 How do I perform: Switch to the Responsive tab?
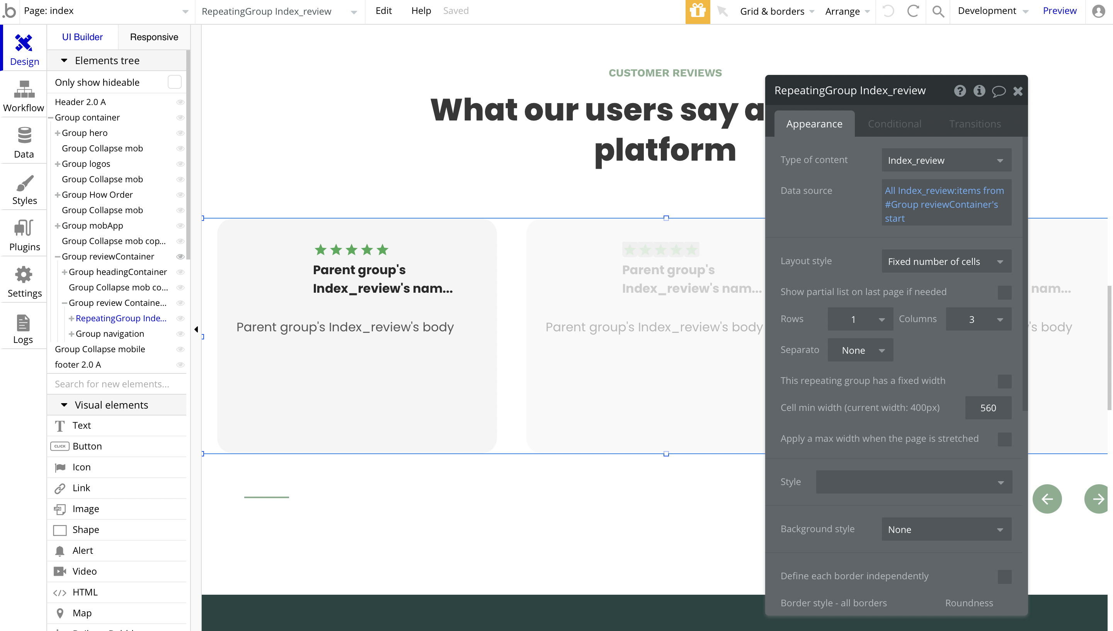(154, 37)
